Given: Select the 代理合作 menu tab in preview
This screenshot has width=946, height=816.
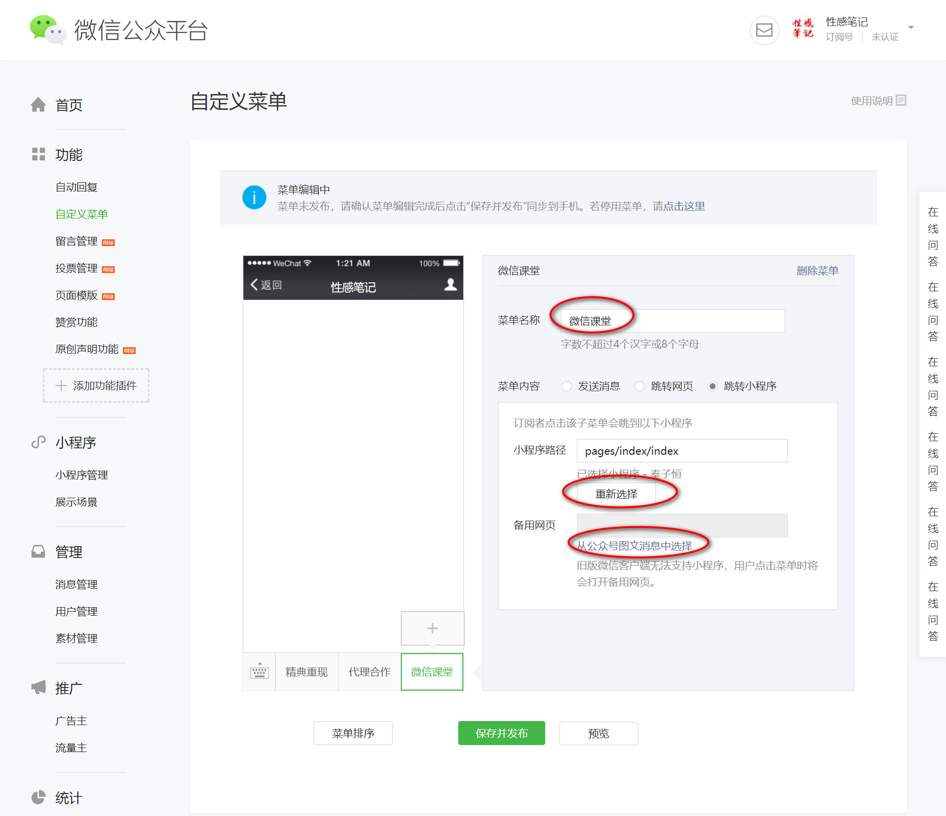Looking at the screenshot, I should [369, 672].
